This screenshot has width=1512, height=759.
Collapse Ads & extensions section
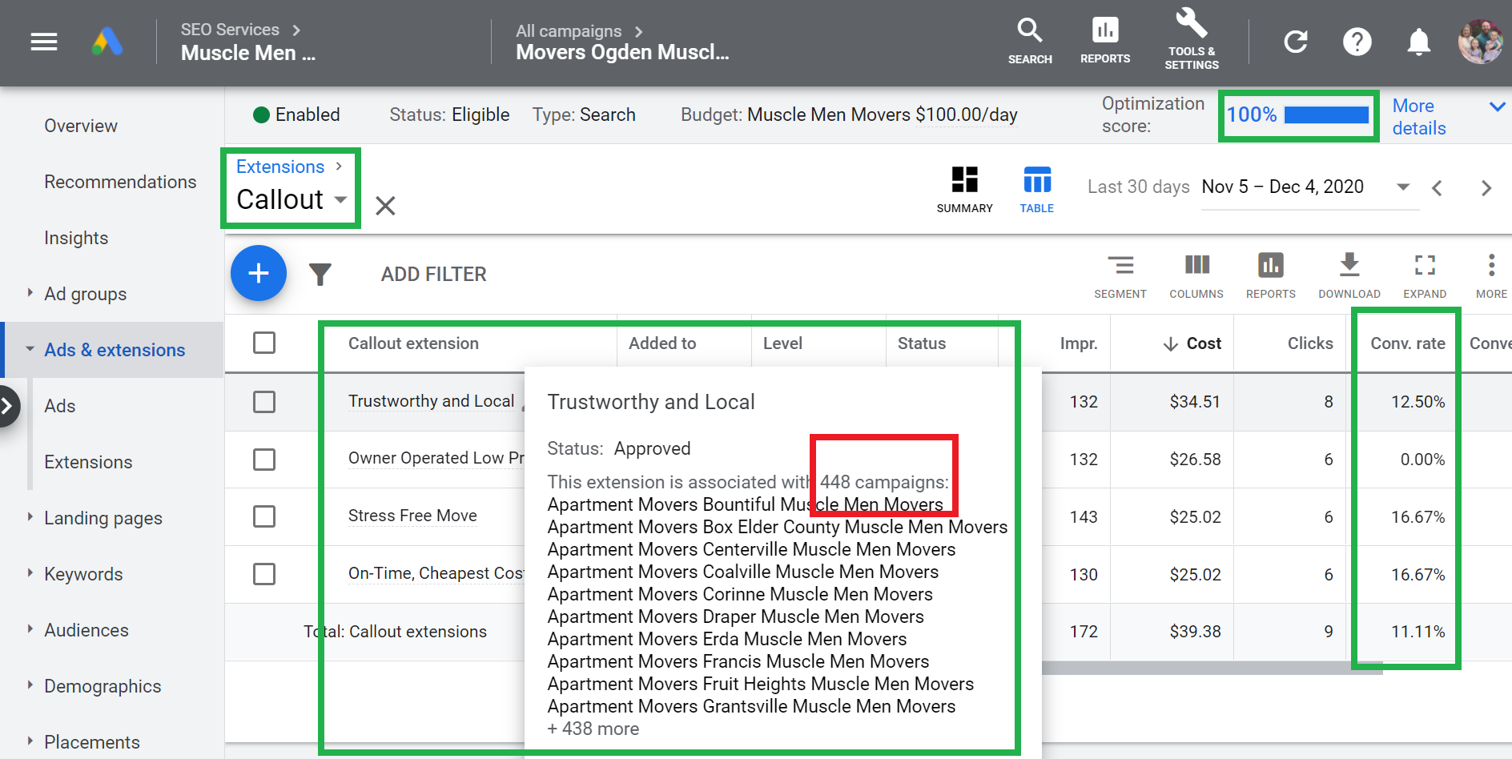tap(30, 349)
